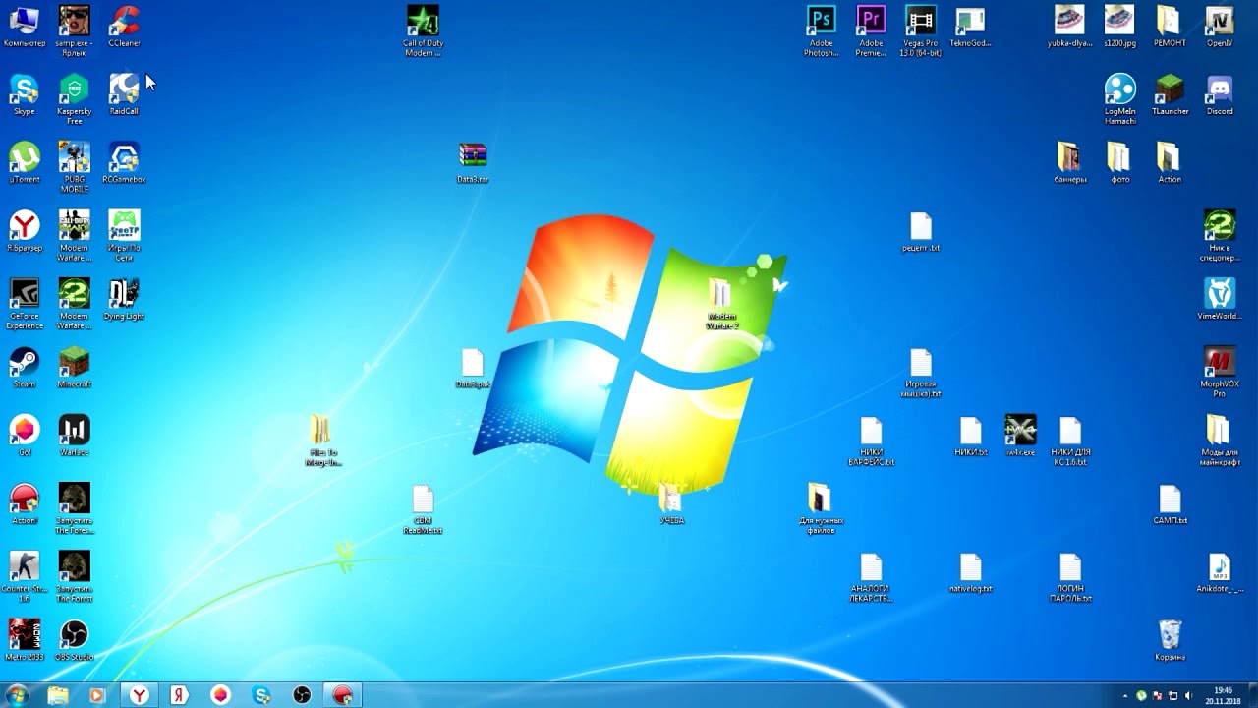Open the САМП.txt file
The width and height of the screenshot is (1258, 708).
(1170, 504)
